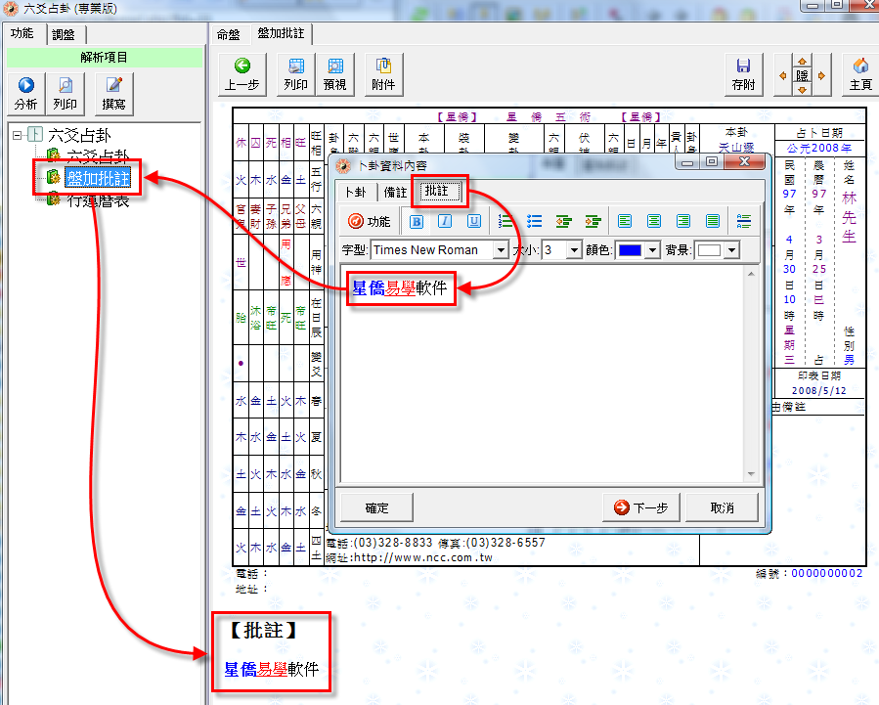
Task: Switch to the 命盤 tab
Action: 229,35
